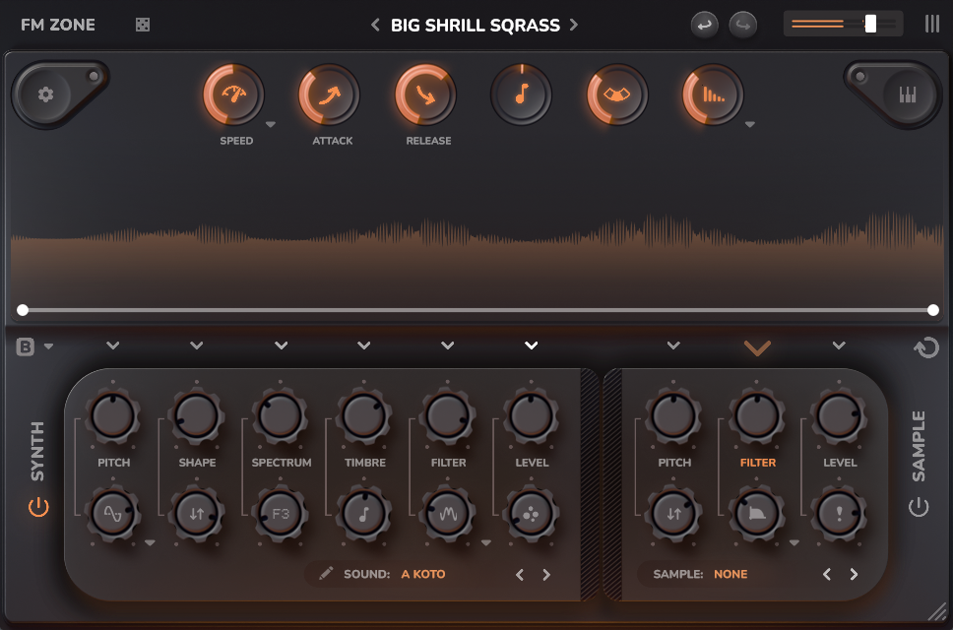Expand the orange chevron above Filter

coord(757,346)
